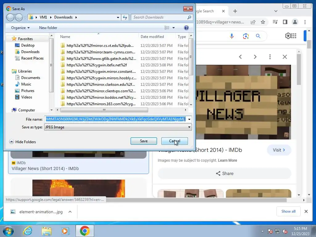Click the Save button in Save As dialog

point(144,141)
